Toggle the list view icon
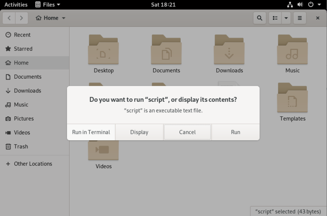The image size is (327, 216). click(x=275, y=18)
